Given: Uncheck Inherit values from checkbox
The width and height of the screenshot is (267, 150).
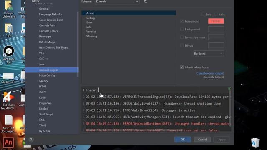Looking at the screenshot, I should 182,67.
